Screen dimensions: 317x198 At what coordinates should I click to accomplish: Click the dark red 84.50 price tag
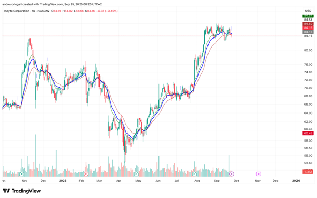click(308, 24)
